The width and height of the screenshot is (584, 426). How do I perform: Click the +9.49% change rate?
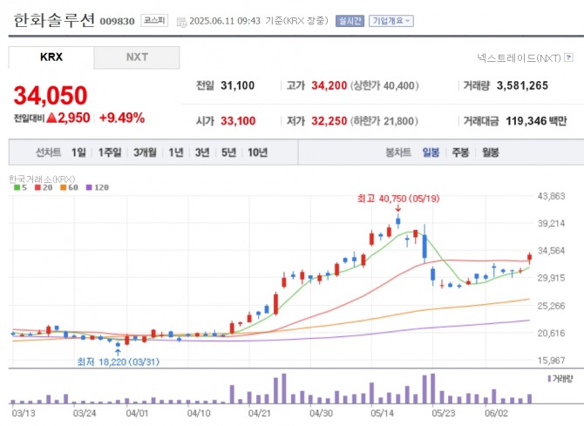pyautogui.click(x=122, y=118)
